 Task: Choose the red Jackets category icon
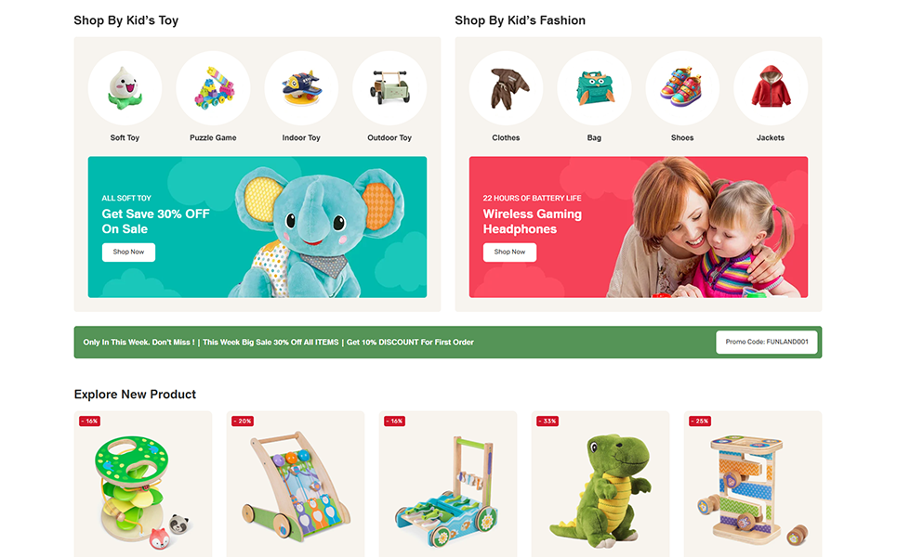click(771, 88)
